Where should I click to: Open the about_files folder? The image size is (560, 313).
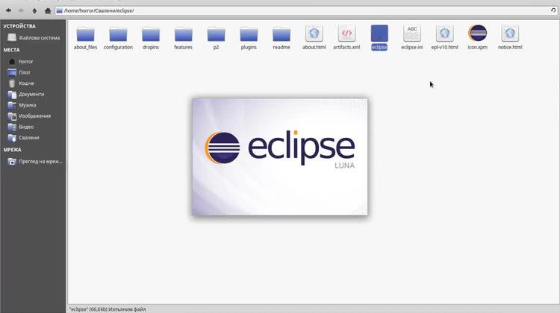point(85,37)
